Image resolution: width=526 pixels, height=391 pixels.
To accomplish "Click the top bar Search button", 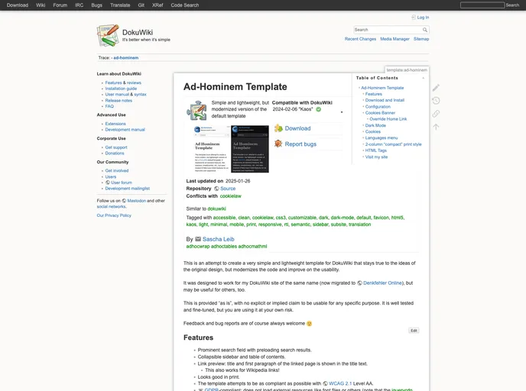I will (x=512, y=5).
